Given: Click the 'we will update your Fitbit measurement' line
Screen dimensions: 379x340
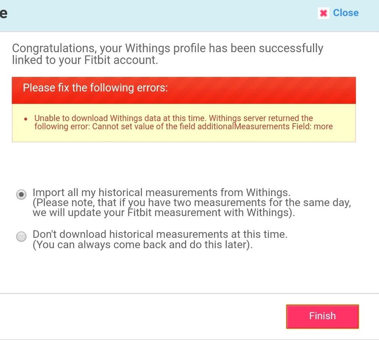Looking at the screenshot, I should [x=164, y=213].
